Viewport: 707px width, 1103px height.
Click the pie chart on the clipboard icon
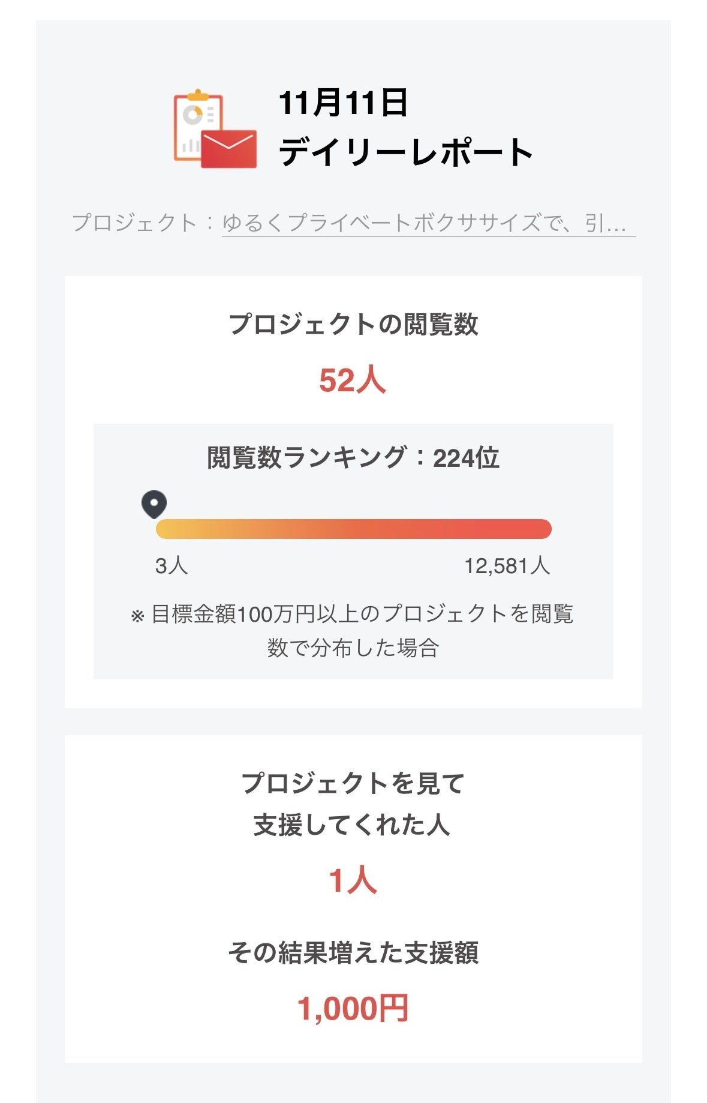point(192,114)
